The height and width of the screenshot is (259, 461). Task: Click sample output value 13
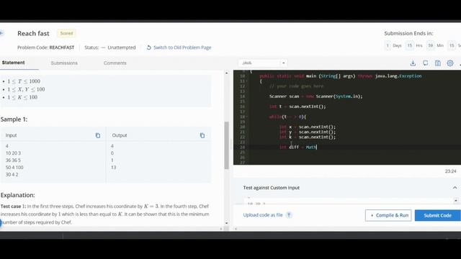[x=114, y=168]
